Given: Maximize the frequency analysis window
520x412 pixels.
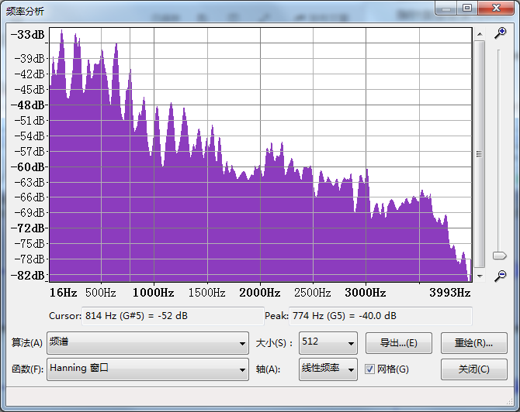Looking at the screenshot, I should tap(467, 8).
